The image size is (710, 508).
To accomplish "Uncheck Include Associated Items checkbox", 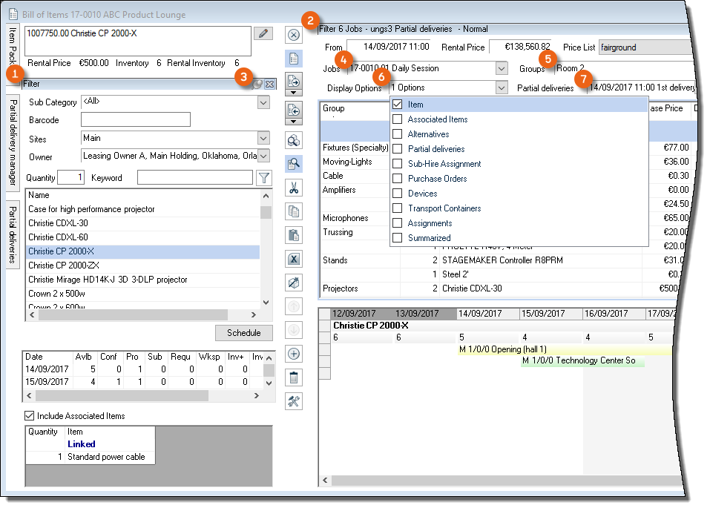I will click(x=30, y=416).
